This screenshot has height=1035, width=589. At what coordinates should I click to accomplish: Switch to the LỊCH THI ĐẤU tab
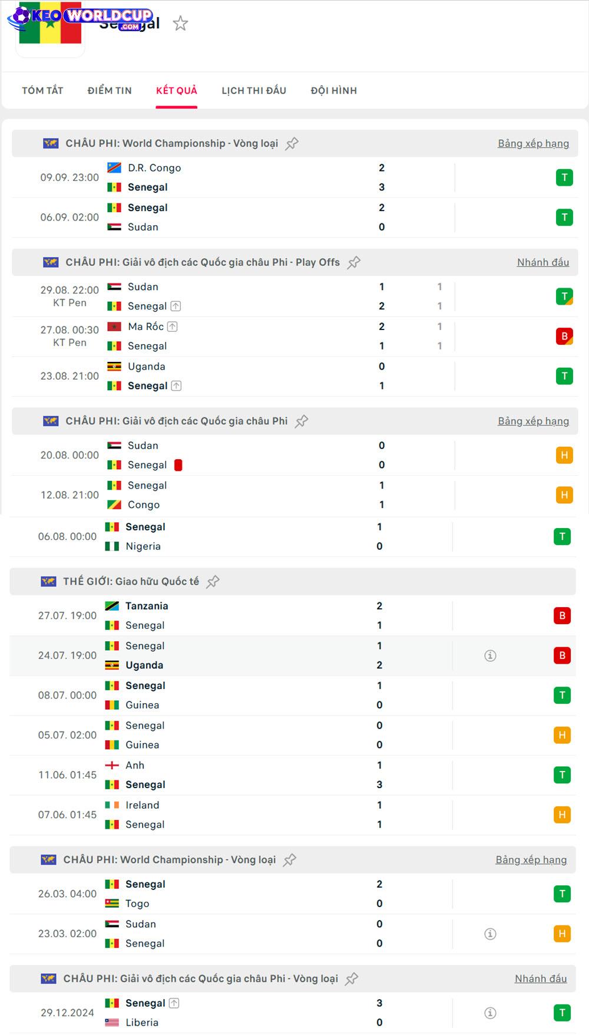[x=254, y=91]
